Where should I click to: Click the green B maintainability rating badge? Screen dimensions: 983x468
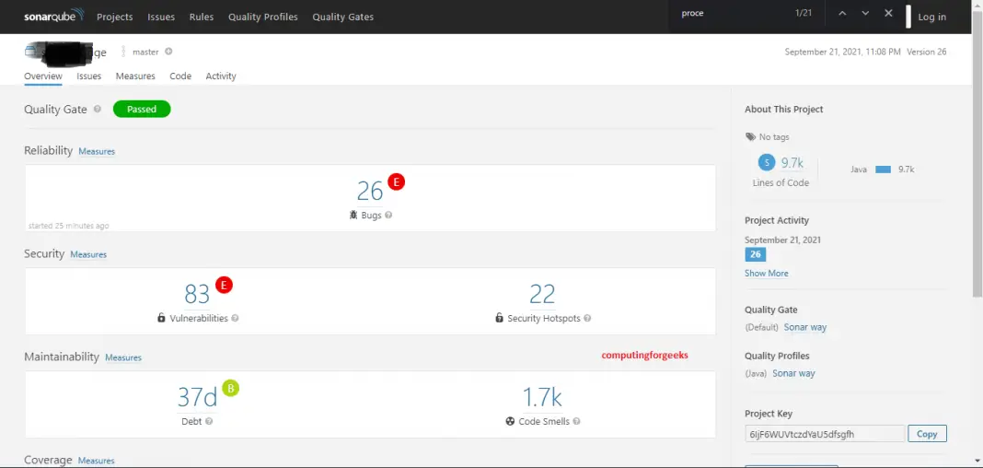[230, 388]
